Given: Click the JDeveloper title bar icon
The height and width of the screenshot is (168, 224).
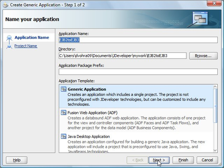Looking at the screenshot, I should 6,5.
